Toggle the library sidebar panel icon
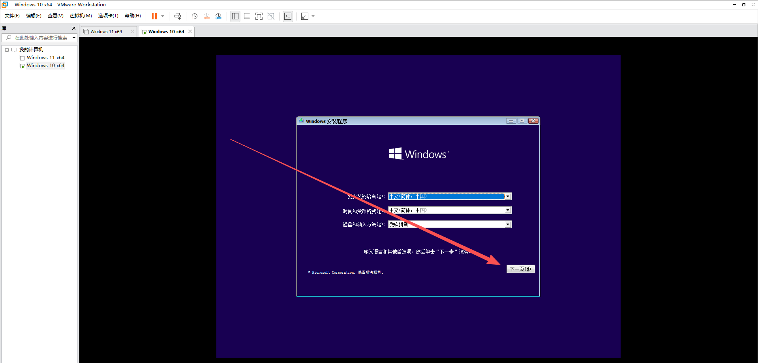This screenshot has width=758, height=363. (x=235, y=16)
